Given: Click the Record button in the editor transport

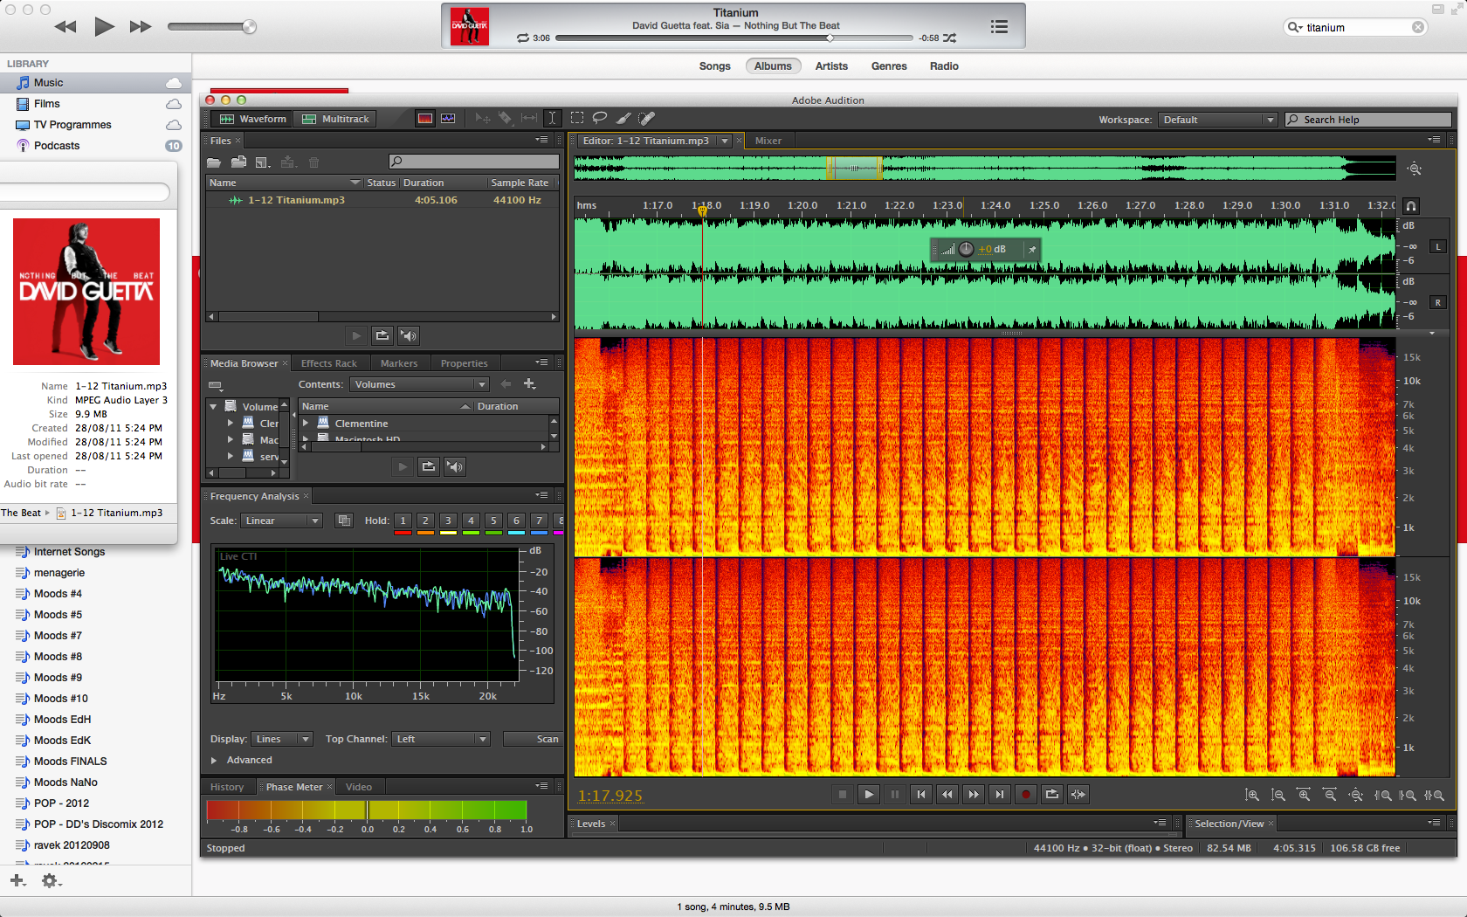Looking at the screenshot, I should pos(1026,794).
